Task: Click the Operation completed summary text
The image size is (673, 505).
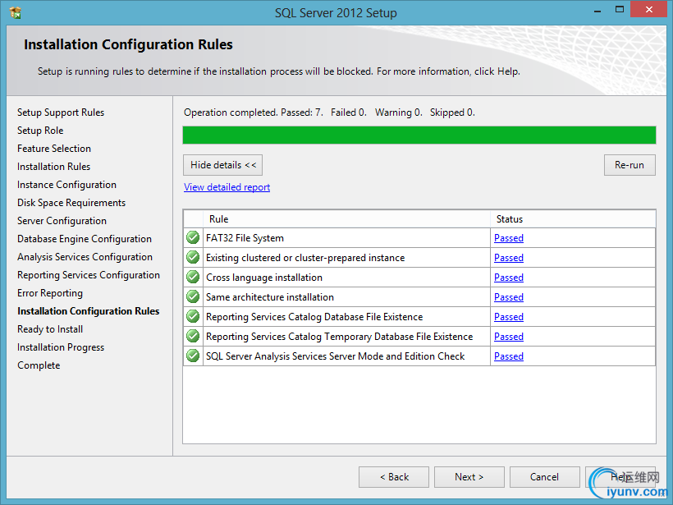Action: coord(329,112)
